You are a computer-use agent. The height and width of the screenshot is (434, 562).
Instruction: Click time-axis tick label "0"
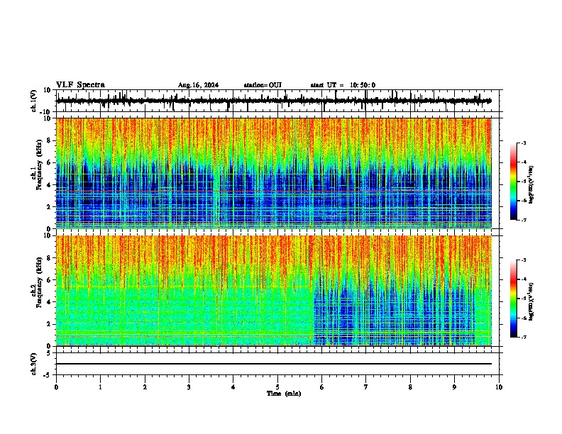[x=56, y=387]
